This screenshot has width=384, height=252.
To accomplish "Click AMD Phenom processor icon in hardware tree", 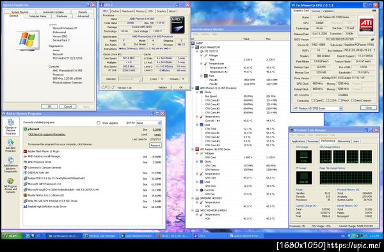I will click(197, 88).
